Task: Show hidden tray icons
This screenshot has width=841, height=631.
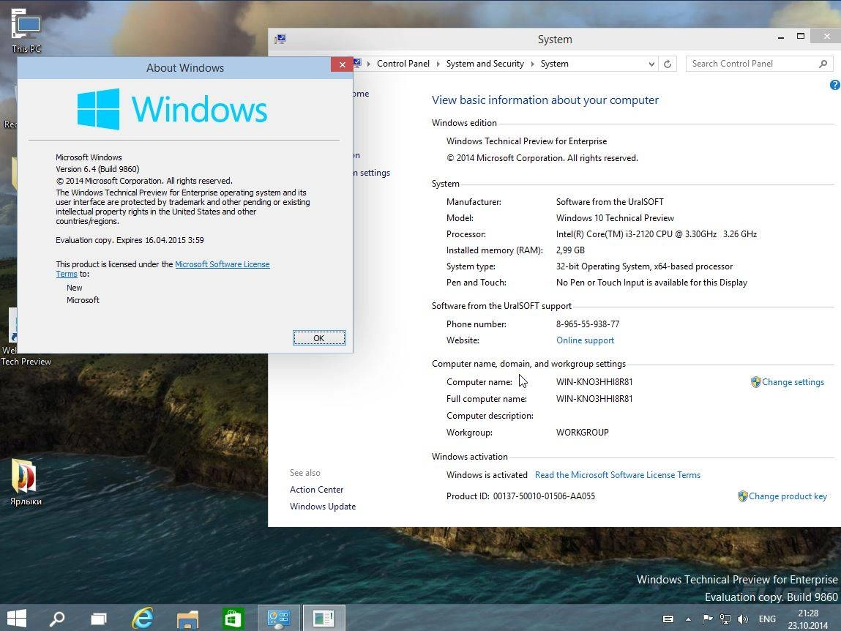Action: [x=688, y=619]
